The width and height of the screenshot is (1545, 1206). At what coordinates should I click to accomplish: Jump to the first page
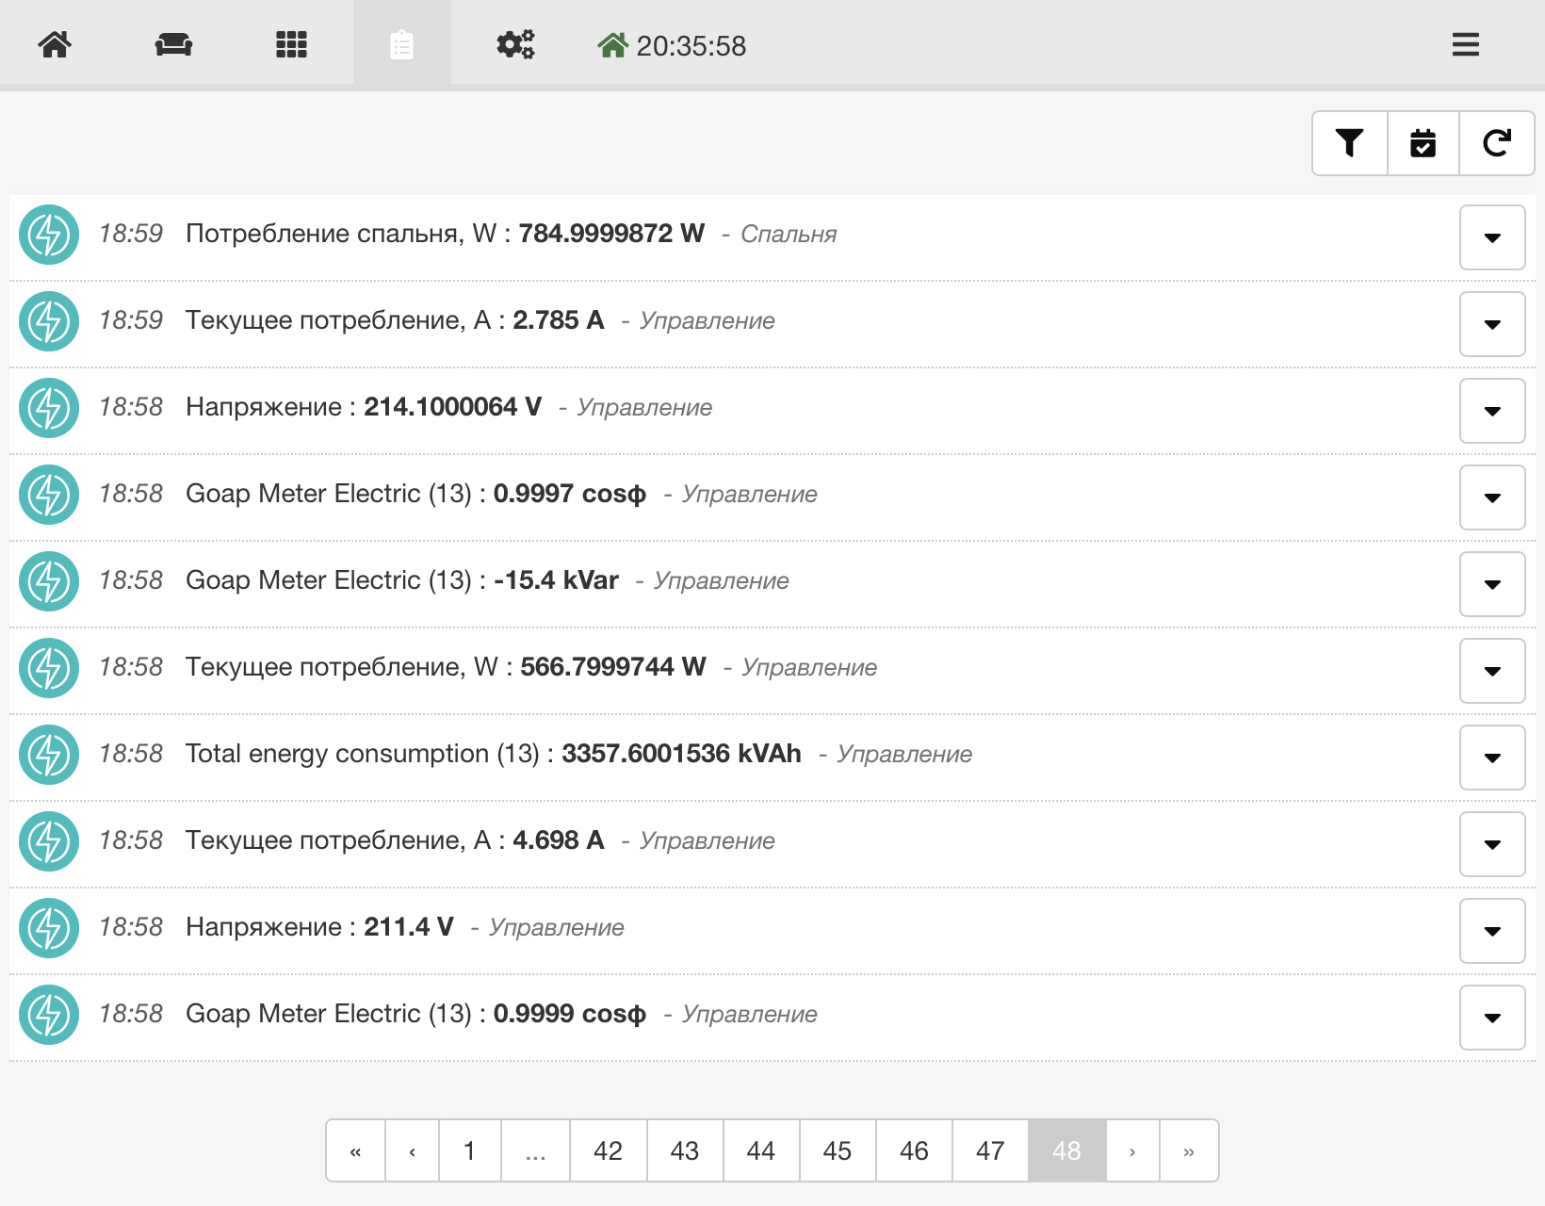355,1150
